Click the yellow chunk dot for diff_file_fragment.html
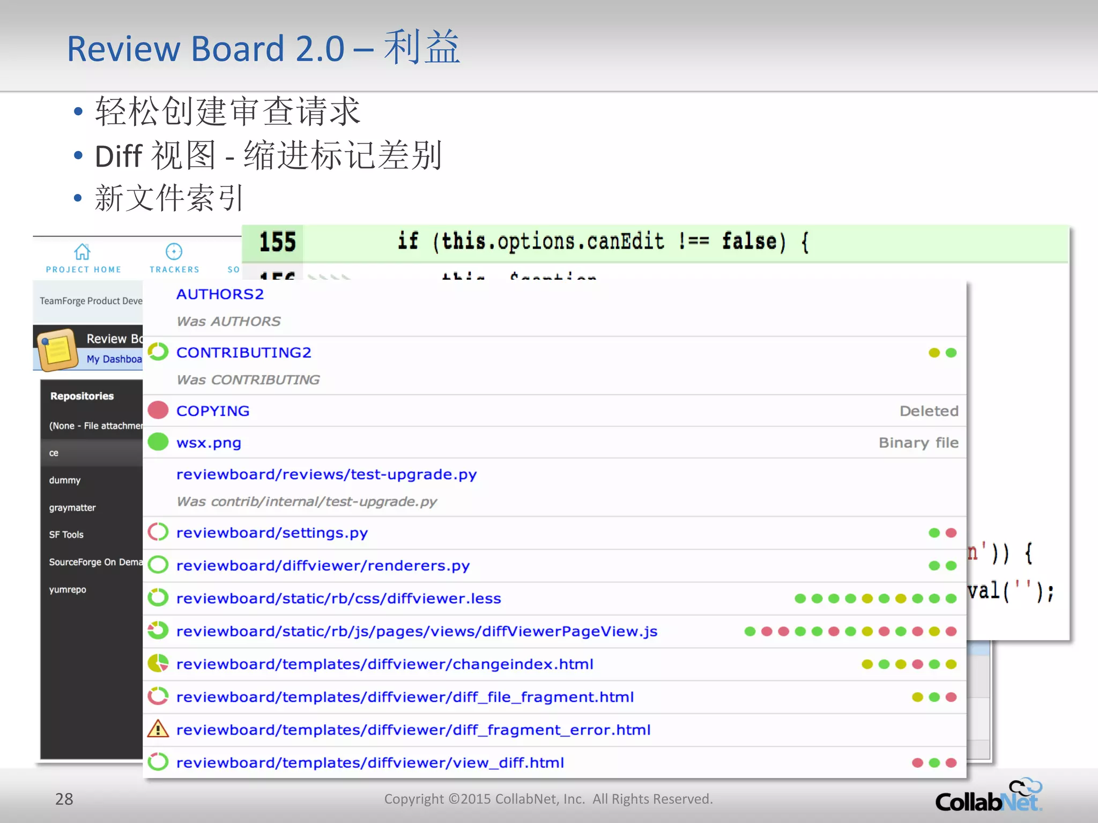 pos(918,697)
